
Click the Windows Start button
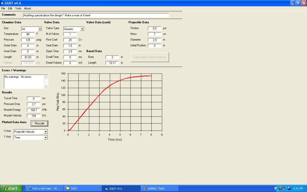pyautogui.click(x=10, y=188)
